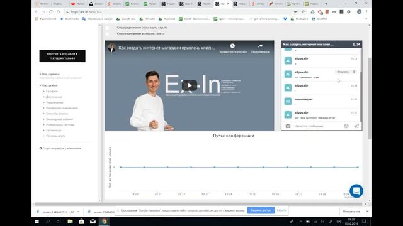Open the invite a friend settings item
This screenshot has width=403, height=226.
click(x=55, y=136)
